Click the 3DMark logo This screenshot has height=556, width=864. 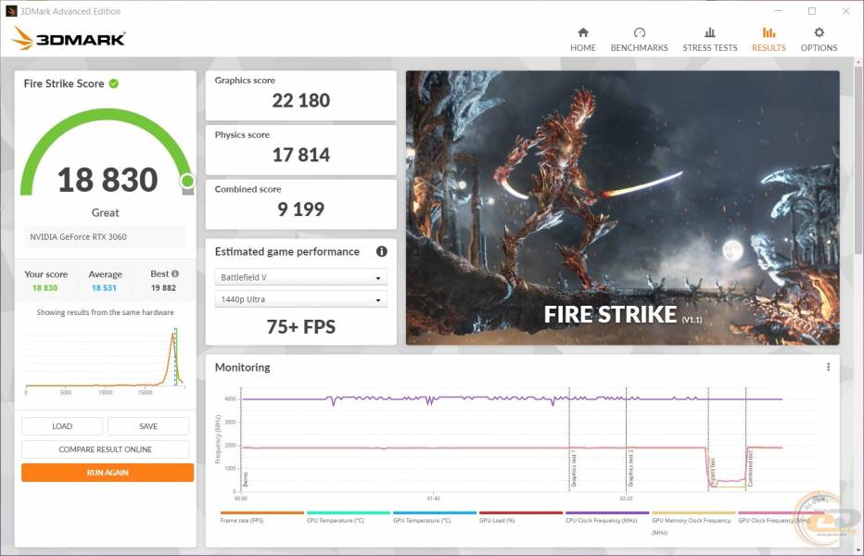tap(69, 39)
